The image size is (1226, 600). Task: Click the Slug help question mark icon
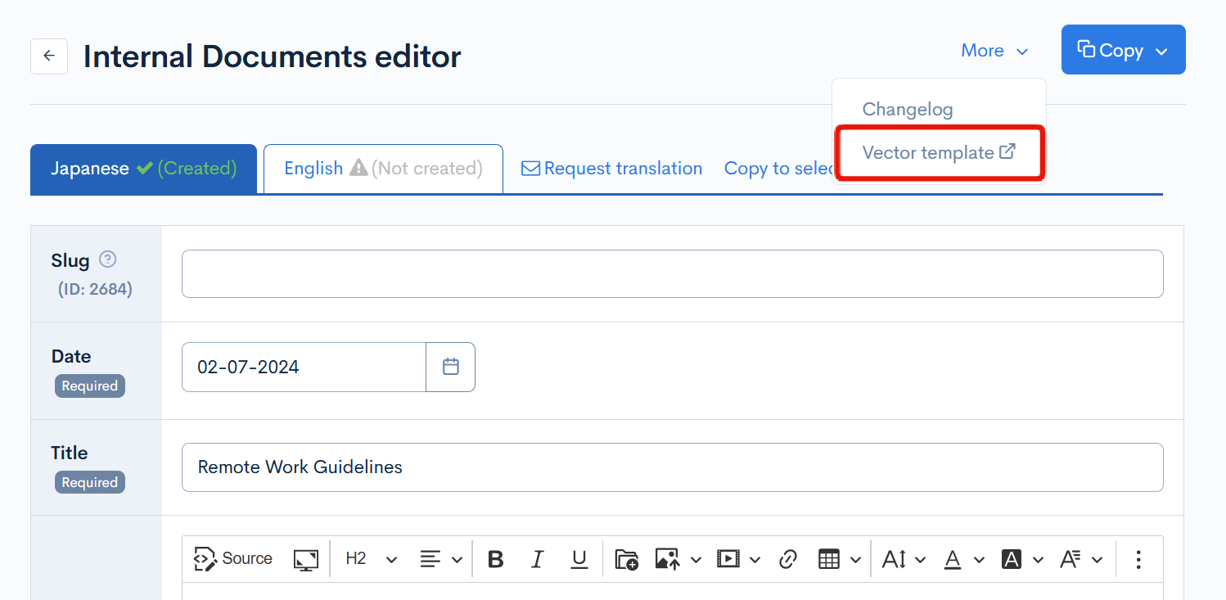107,259
